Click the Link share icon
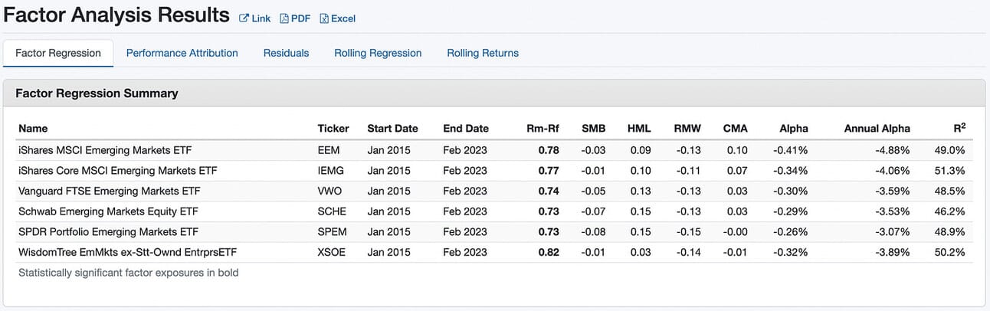Screen dimensions: 990x311 (244, 18)
